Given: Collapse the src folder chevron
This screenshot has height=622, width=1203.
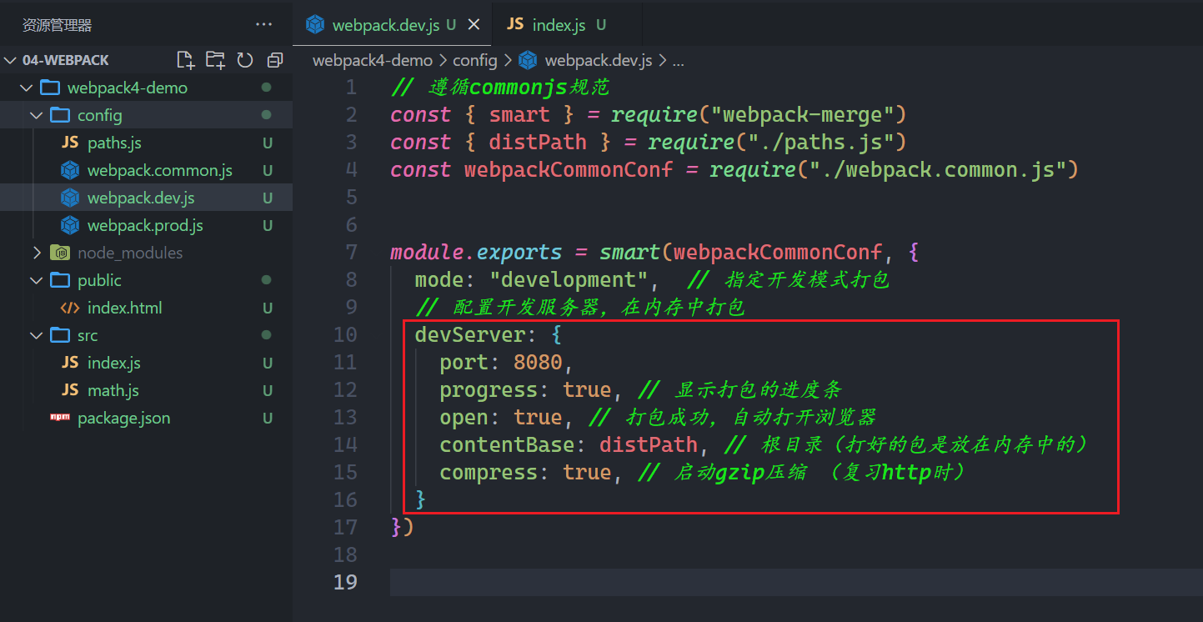Looking at the screenshot, I should point(36,335).
